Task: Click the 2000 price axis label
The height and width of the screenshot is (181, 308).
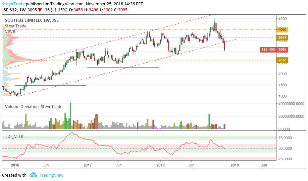Action: click(283, 74)
